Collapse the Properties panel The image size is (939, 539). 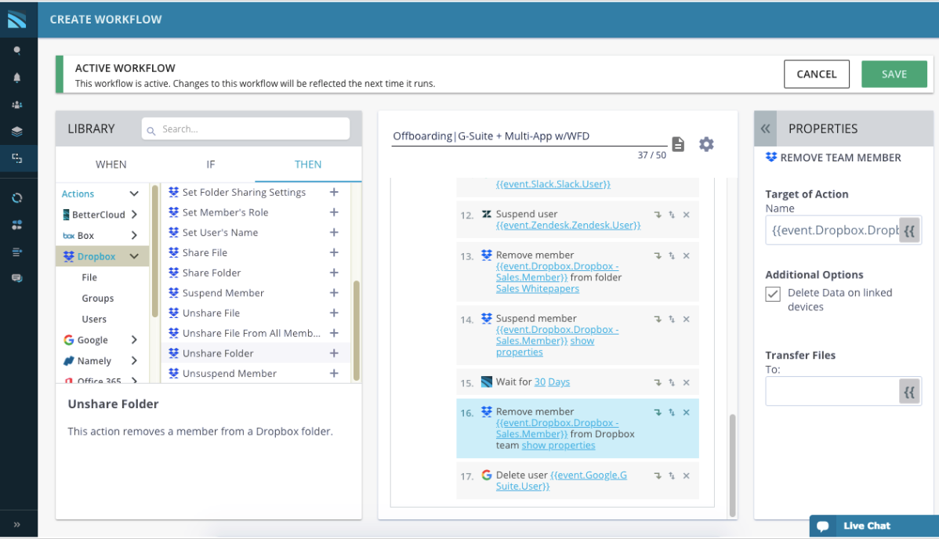pyautogui.click(x=765, y=128)
